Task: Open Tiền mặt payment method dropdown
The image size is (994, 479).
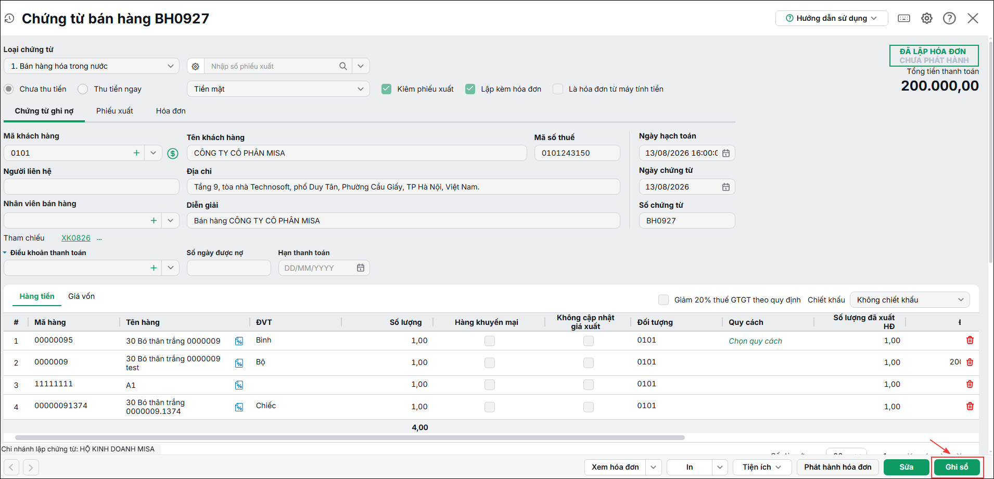Action: tap(278, 89)
